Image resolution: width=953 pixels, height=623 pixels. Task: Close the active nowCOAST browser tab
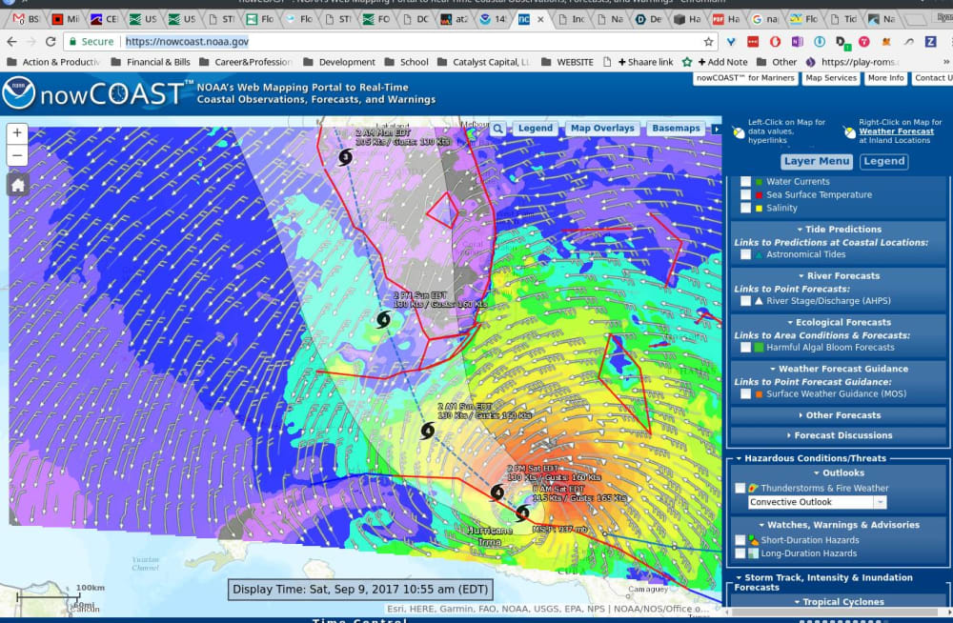[540, 19]
